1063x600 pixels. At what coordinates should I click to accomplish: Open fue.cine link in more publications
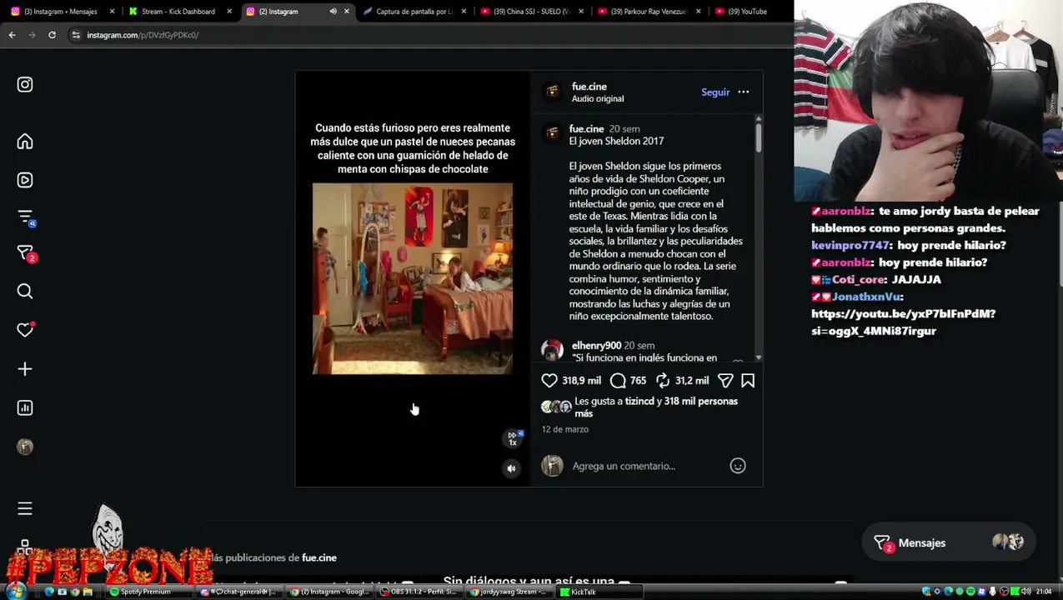pos(319,558)
